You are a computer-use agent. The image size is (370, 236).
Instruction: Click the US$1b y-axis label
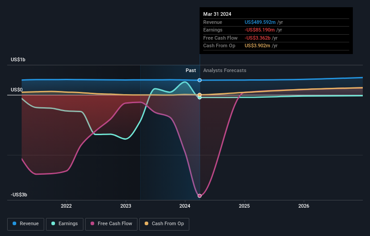[x=18, y=59]
